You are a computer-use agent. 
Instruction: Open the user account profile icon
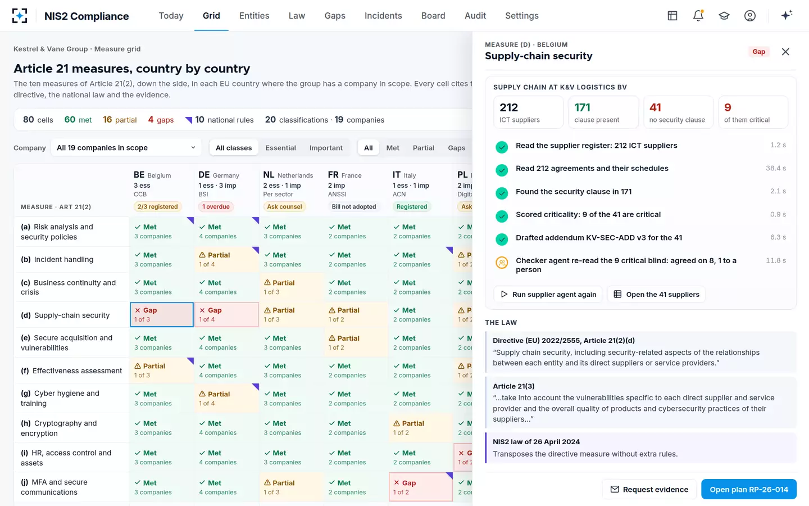750,16
